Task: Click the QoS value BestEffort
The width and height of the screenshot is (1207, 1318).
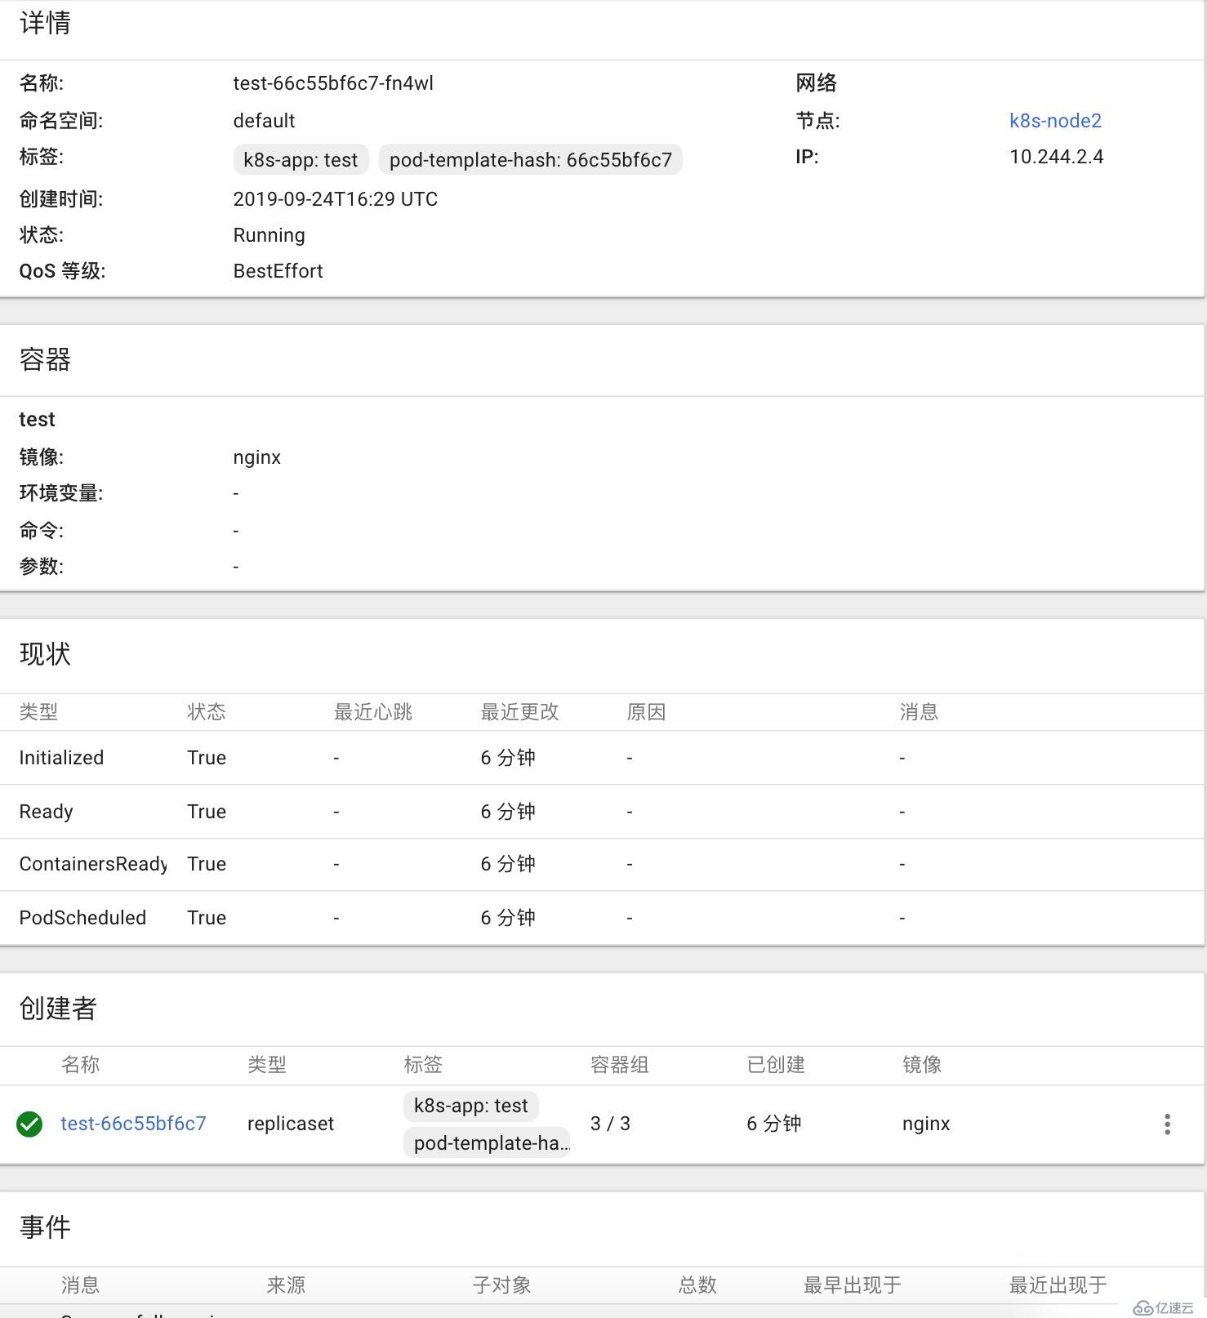Action: coord(278,271)
